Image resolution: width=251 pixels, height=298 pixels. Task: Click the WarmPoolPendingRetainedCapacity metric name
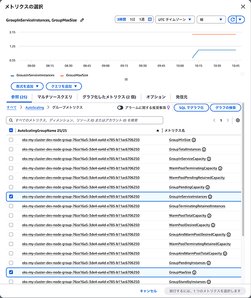pyautogui.click(x=197, y=178)
